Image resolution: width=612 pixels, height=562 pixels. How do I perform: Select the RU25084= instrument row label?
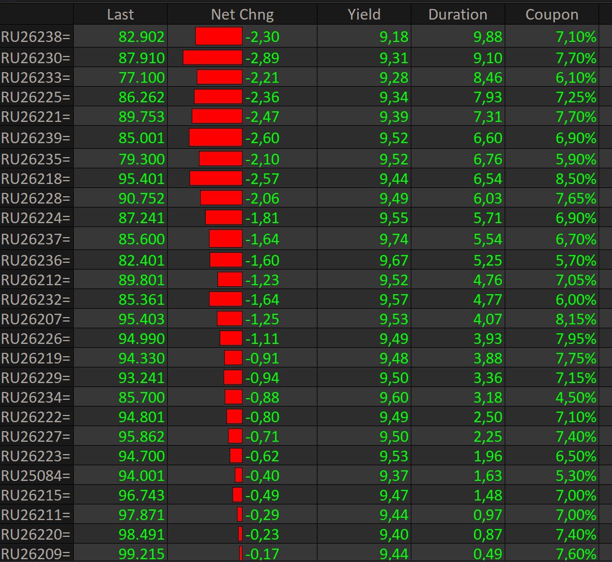[x=36, y=475]
